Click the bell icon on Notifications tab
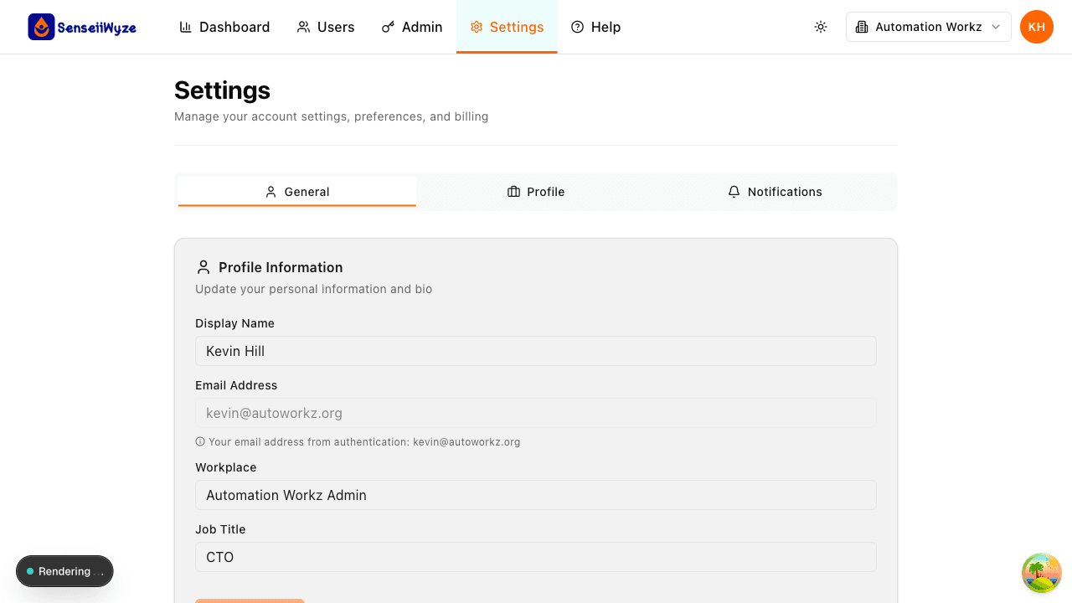This screenshot has width=1072, height=603. click(x=734, y=192)
